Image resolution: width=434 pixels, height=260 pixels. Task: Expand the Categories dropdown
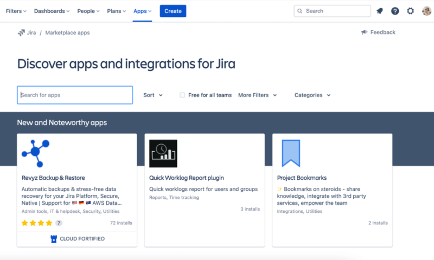312,95
